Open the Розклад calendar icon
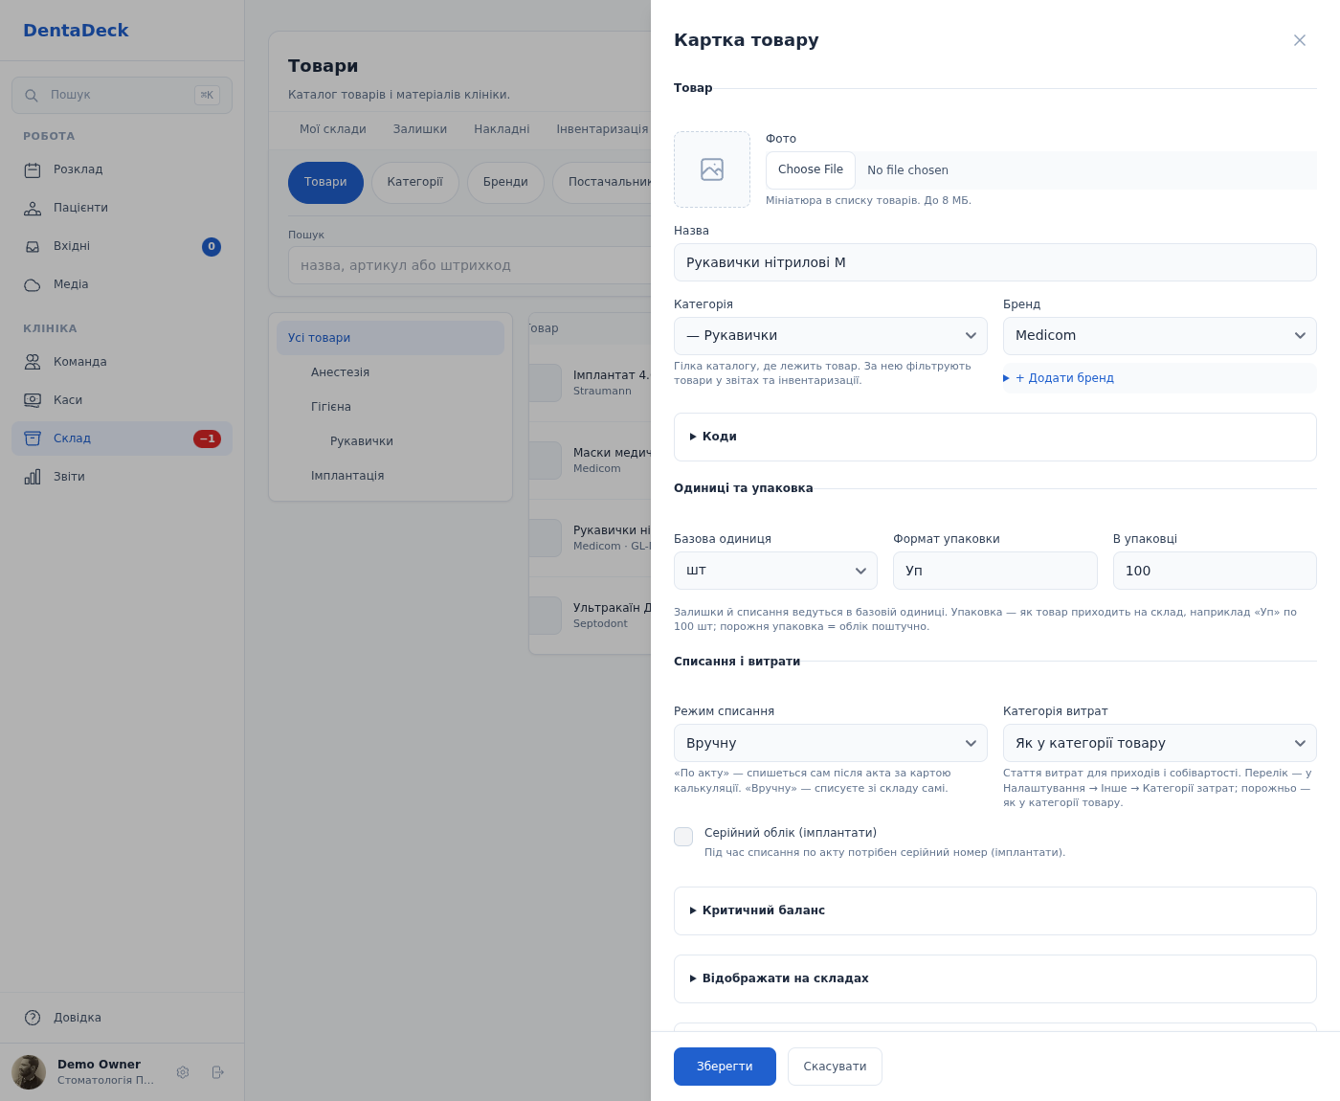 [x=33, y=170]
